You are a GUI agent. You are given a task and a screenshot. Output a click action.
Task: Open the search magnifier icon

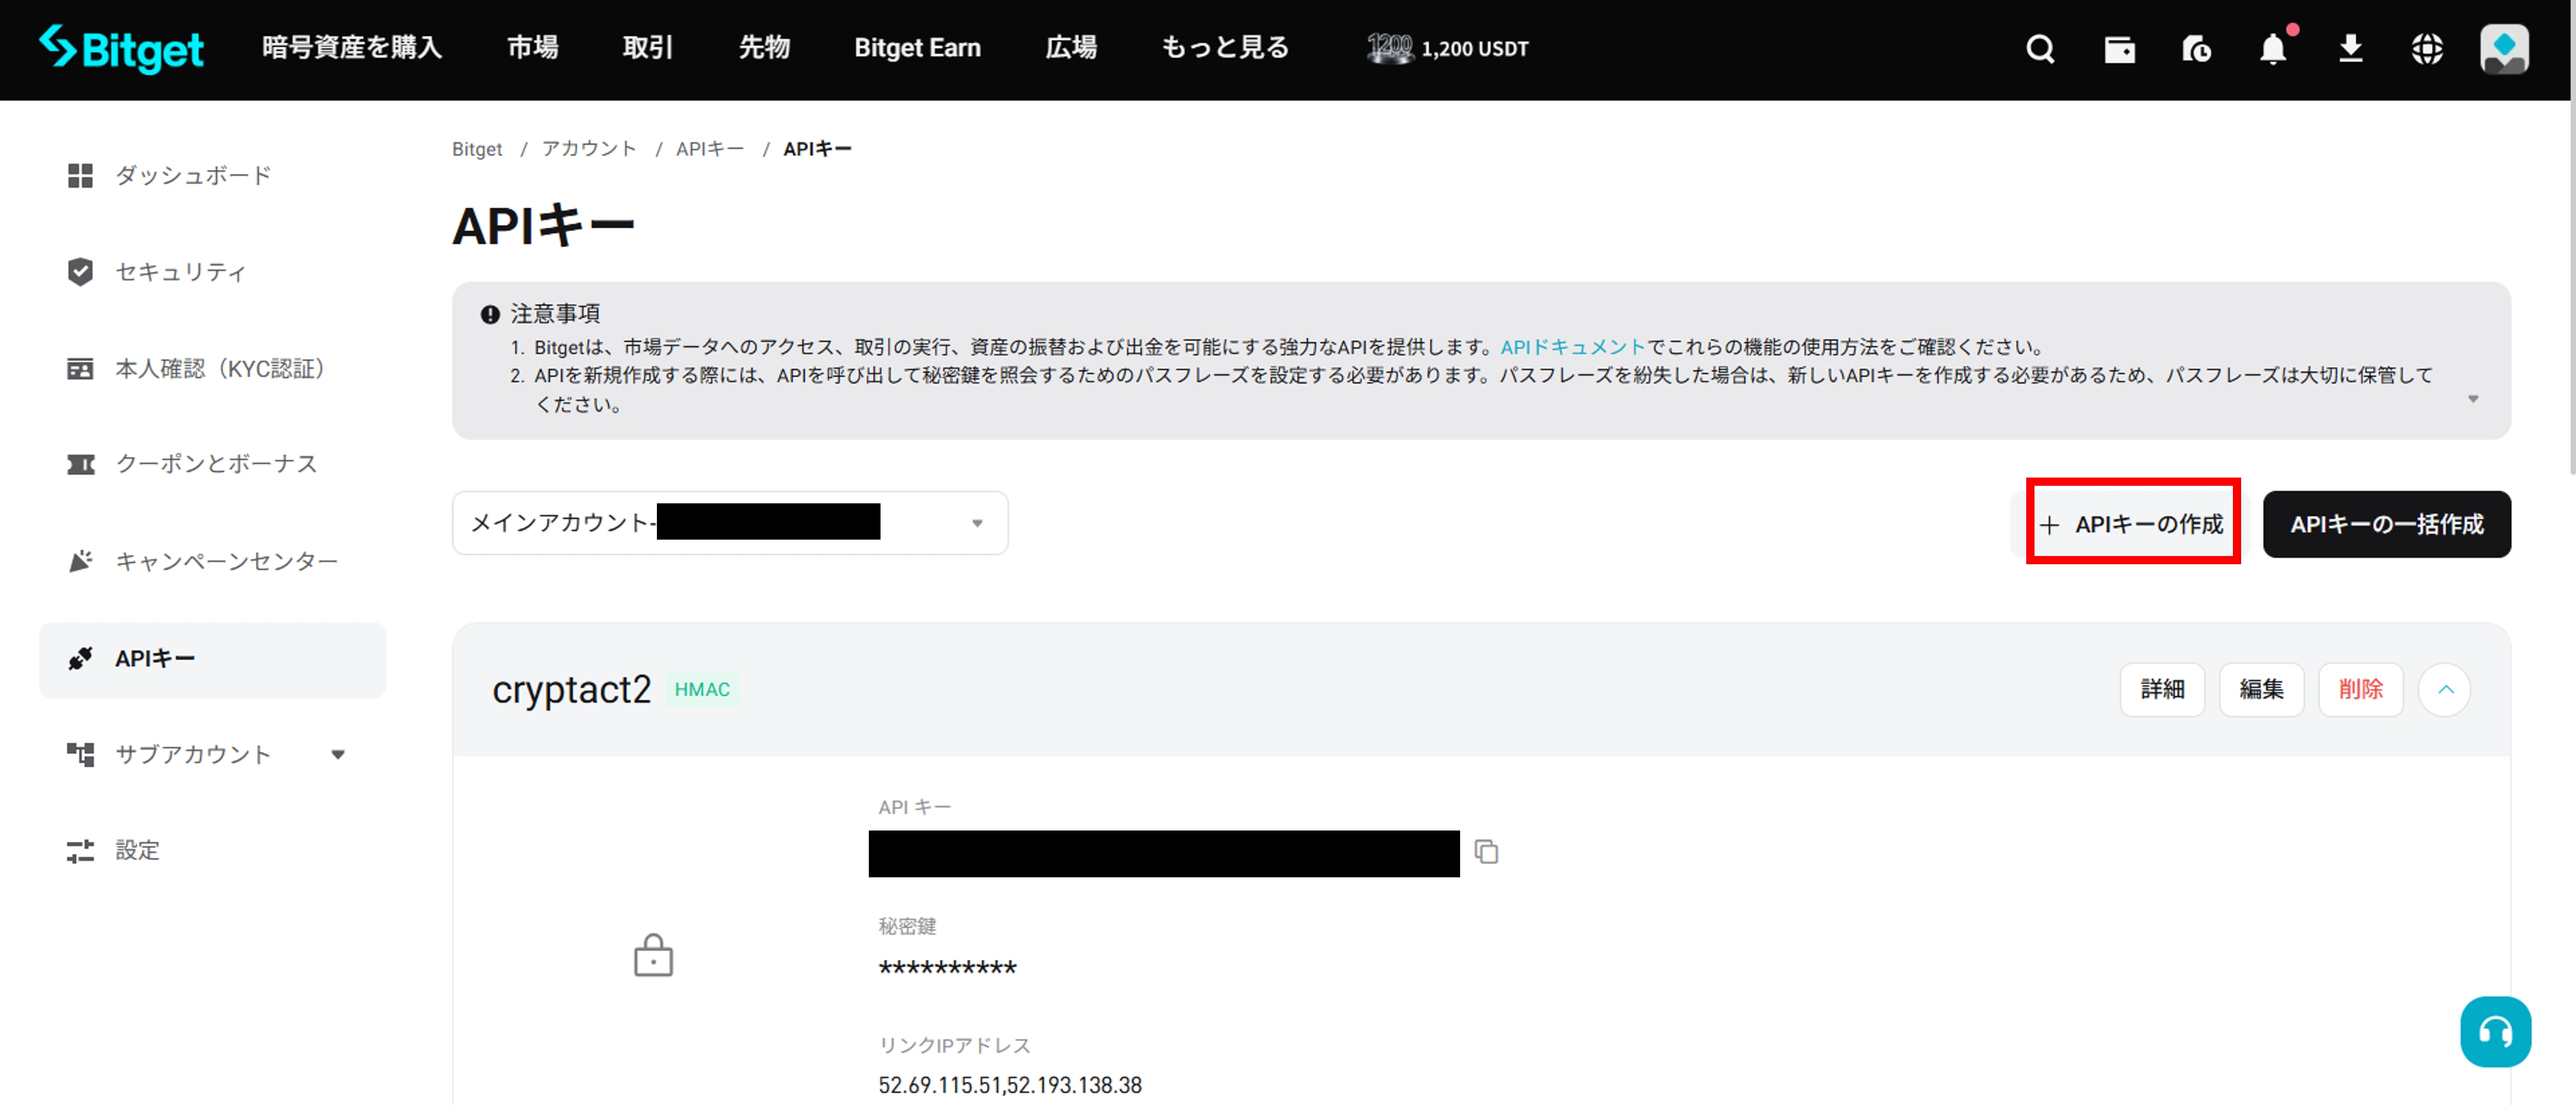coord(2040,49)
